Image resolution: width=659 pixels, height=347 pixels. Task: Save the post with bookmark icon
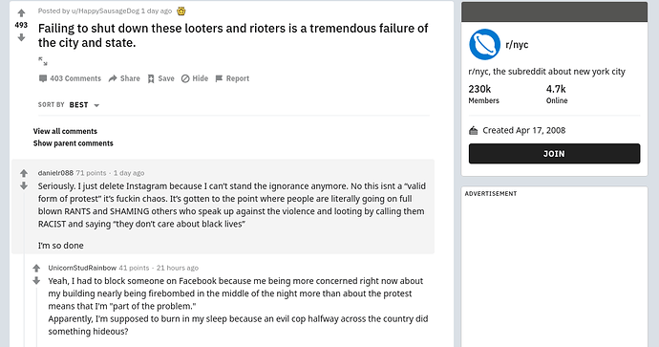click(x=160, y=78)
